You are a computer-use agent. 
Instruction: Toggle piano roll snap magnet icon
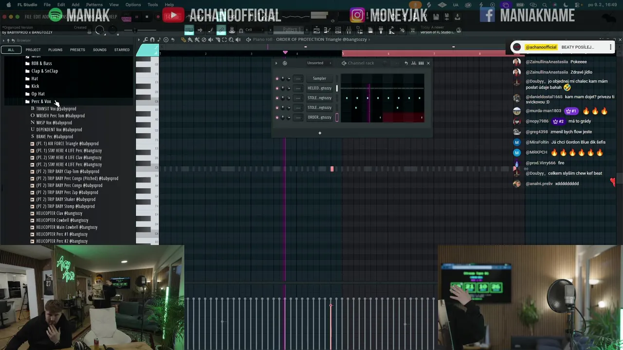tap(152, 39)
